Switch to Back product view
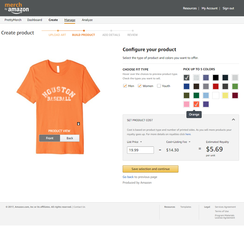Screen dimensions: 244x226 [x=69, y=138]
